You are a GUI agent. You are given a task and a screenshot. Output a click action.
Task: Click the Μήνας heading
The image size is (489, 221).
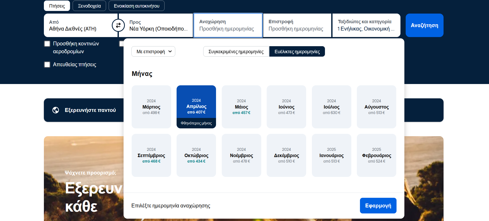142,74
